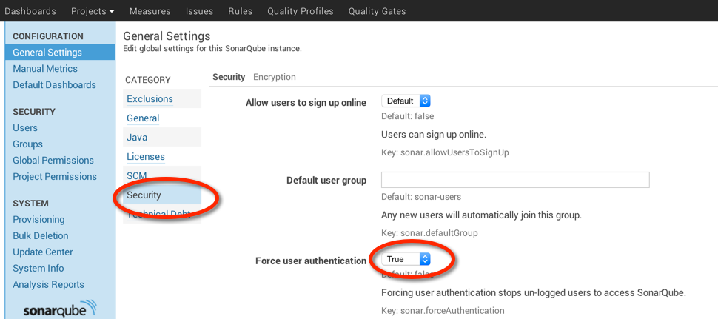Screen dimensions: 718x319
Task: Click the SonarQube logo
Action: (60, 309)
